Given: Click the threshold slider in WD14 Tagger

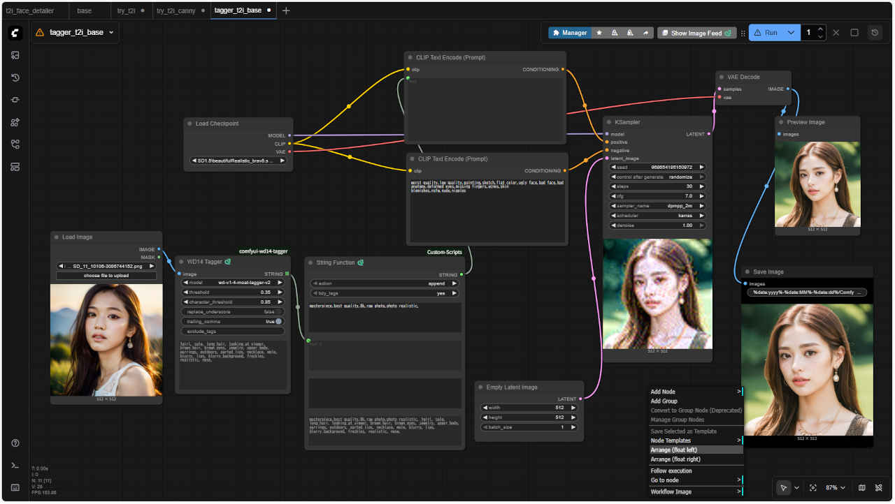Looking at the screenshot, I should coord(233,292).
